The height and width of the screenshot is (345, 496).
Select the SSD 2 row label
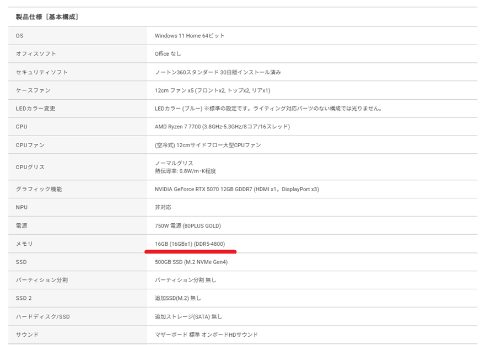pyautogui.click(x=23, y=298)
